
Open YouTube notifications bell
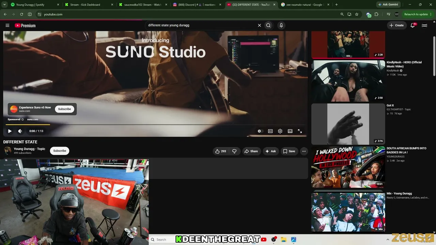(413, 25)
